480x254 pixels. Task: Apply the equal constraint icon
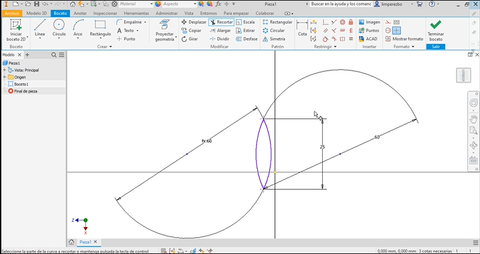tap(351, 39)
